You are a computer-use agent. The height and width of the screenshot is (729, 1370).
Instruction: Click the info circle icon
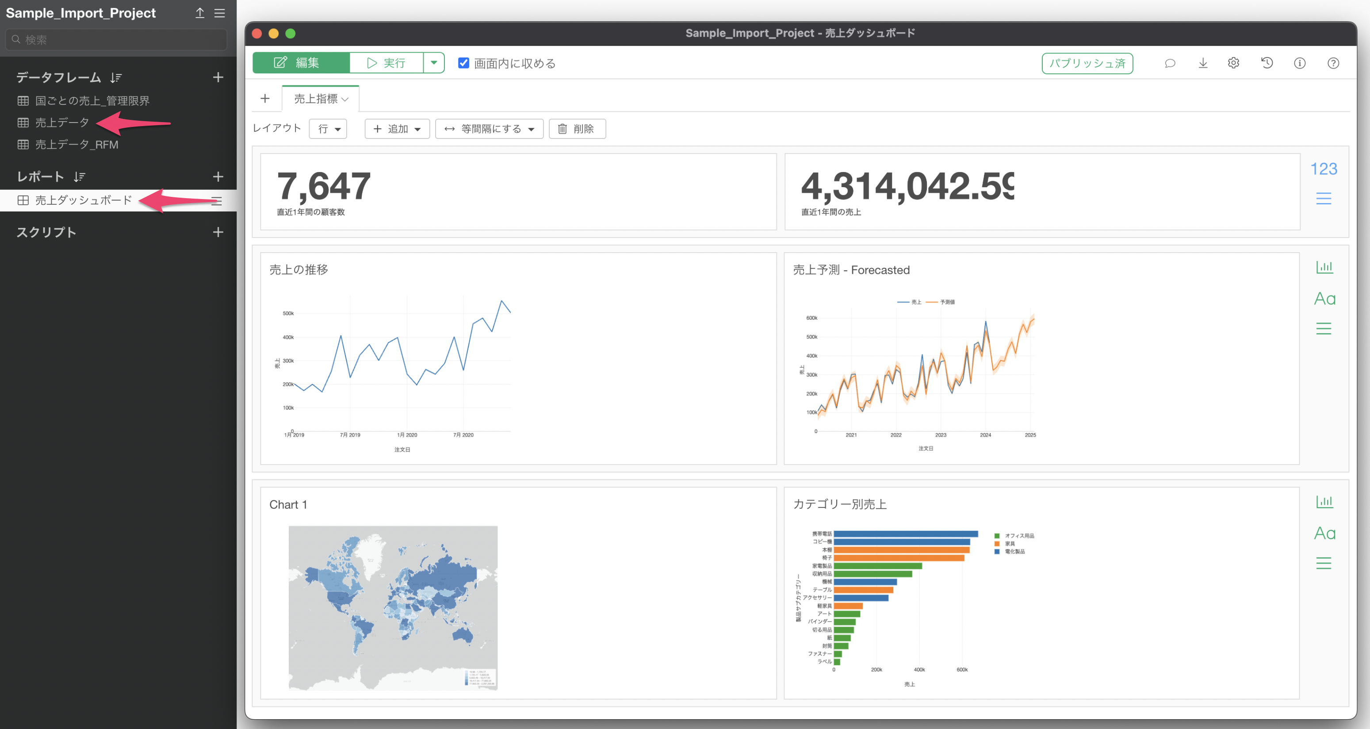(x=1299, y=63)
